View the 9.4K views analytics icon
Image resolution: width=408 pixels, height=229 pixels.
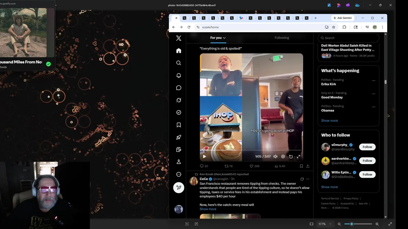[280, 166]
